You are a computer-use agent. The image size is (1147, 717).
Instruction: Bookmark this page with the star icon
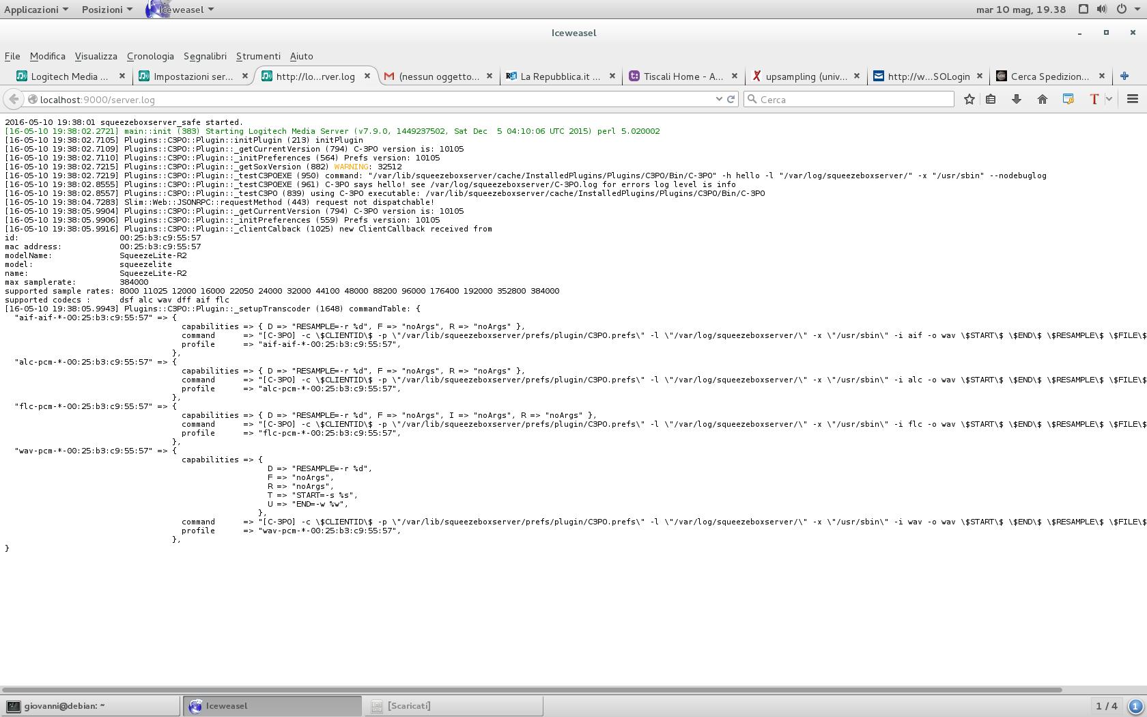[x=969, y=100]
